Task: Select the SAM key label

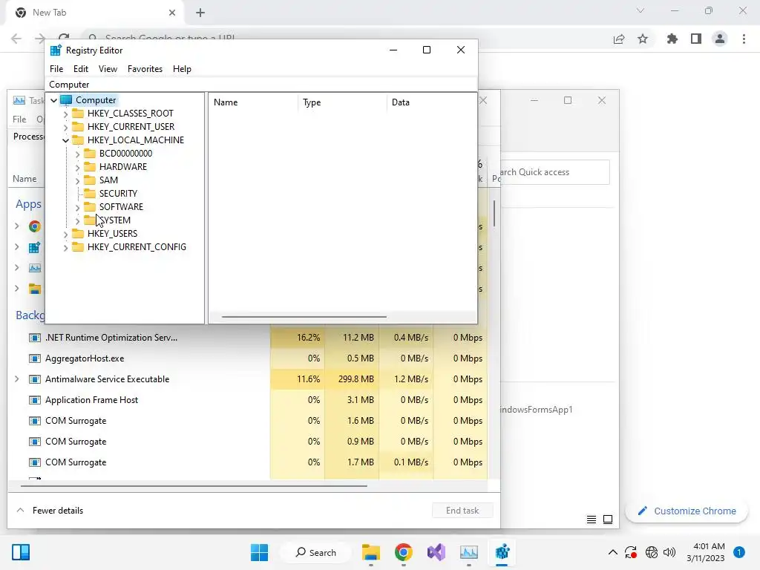Action: [x=108, y=180]
